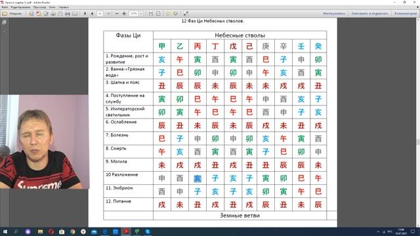The width and height of the screenshot is (420, 236).
Task: Zoom out with the minus icon
Action: (x=117, y=13)
